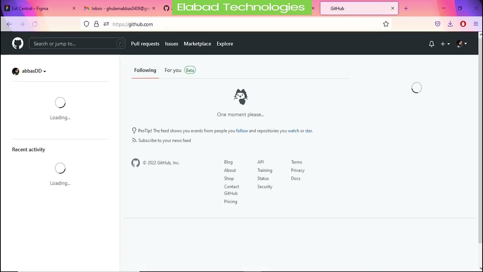The image size is (483, 272).
Task: Open Issues in the header
Action: point(171,43)
